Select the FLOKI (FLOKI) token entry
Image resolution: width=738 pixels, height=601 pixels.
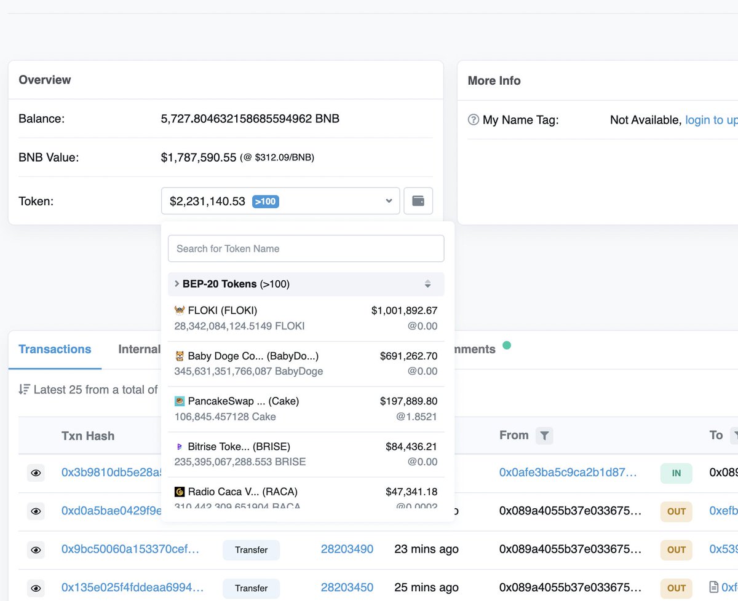click(306, 318)
